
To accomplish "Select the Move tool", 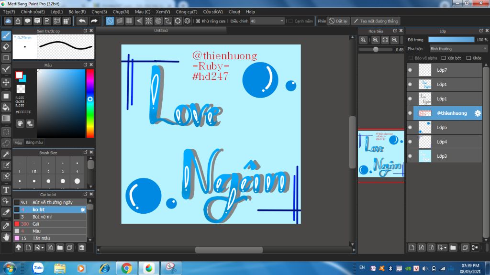I will coord(6,82).
